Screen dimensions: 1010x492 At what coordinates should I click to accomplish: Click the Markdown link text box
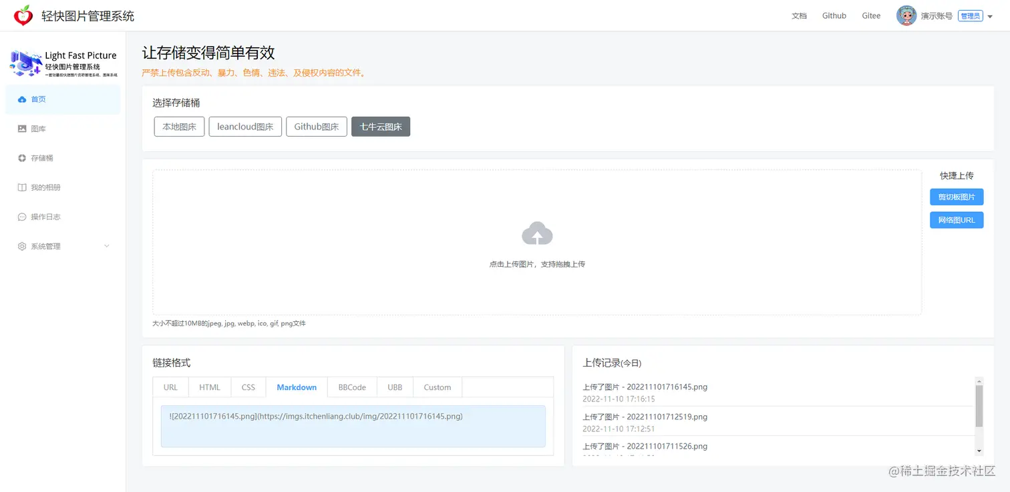point(353,426)
